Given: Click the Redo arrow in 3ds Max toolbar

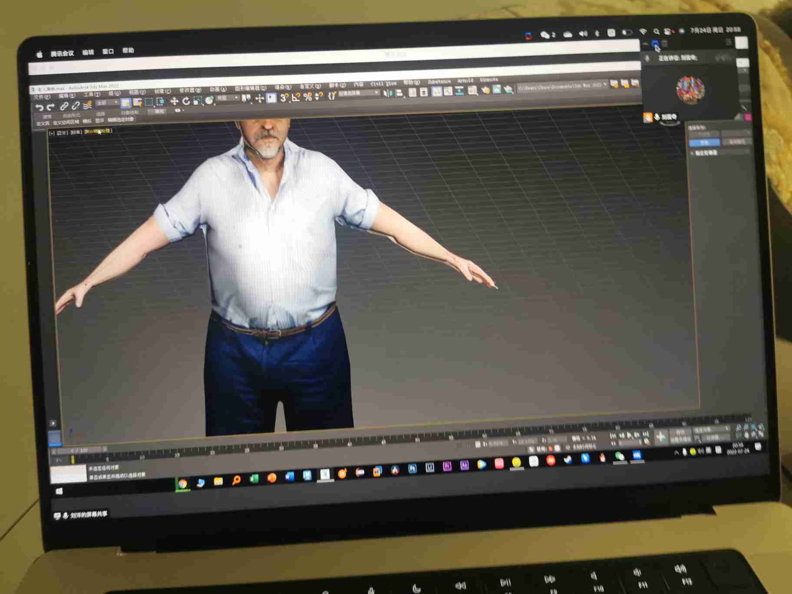Looking at the screenshot, I should pyautogui.click(x=51, y=106).
